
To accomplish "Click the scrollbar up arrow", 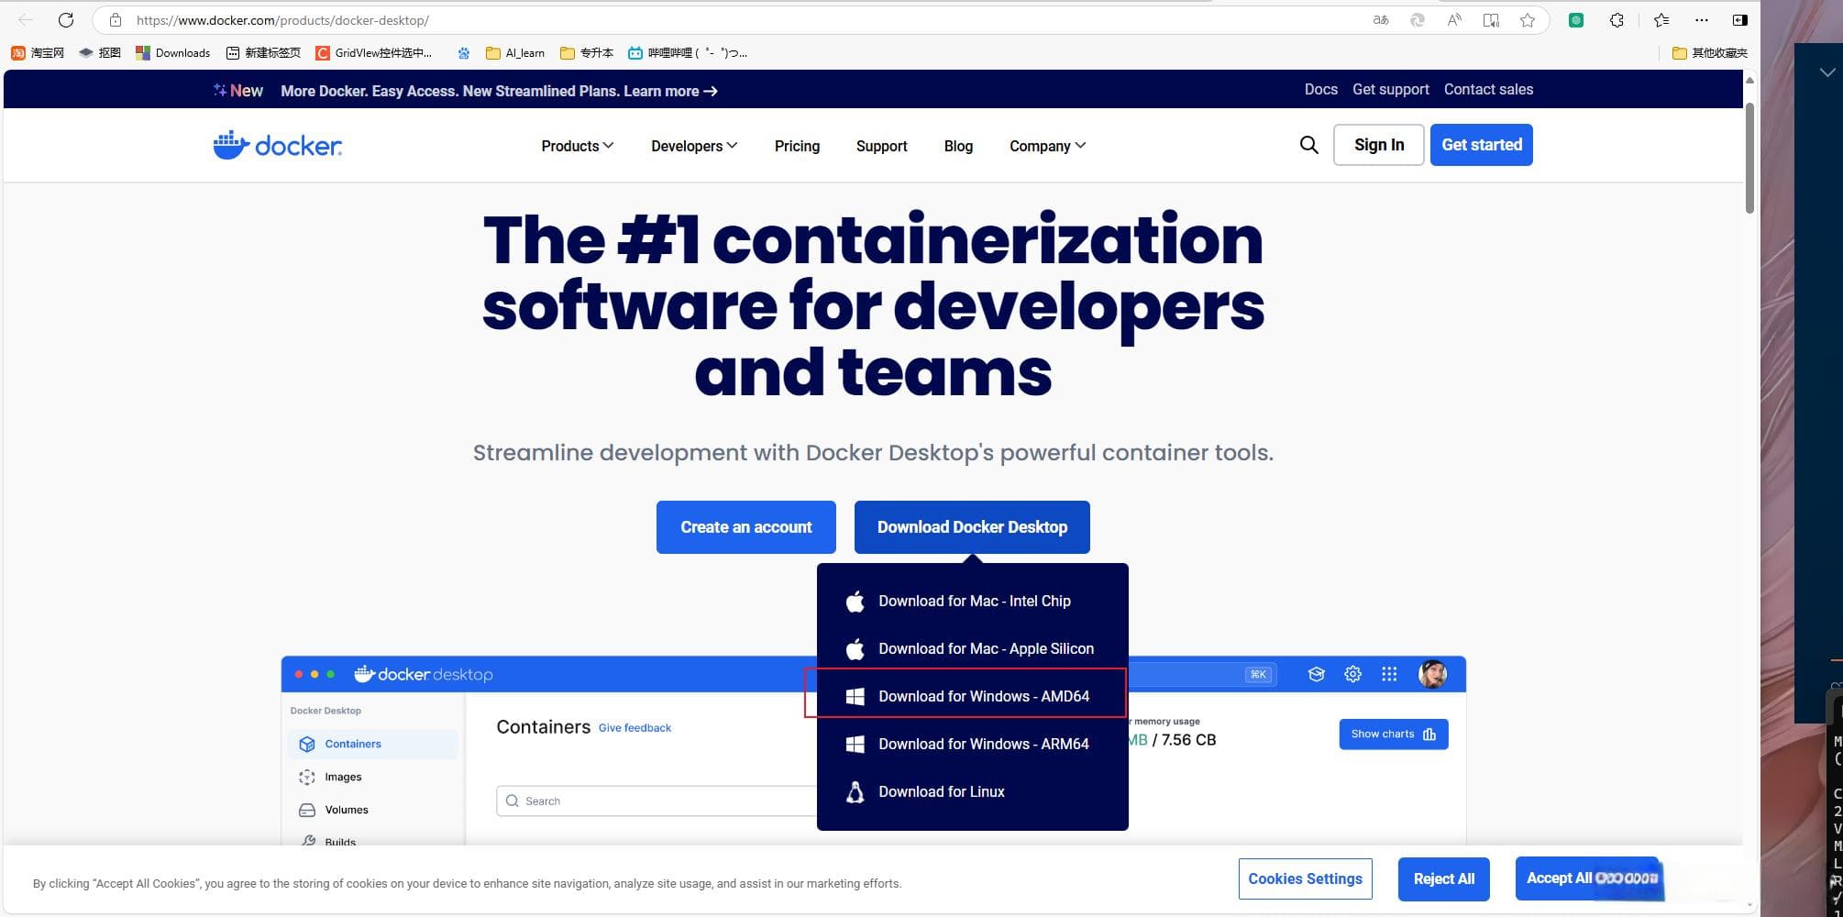I will (x=1749, y=81).
